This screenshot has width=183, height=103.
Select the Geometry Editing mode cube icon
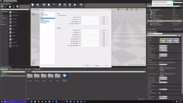(17, 7)
